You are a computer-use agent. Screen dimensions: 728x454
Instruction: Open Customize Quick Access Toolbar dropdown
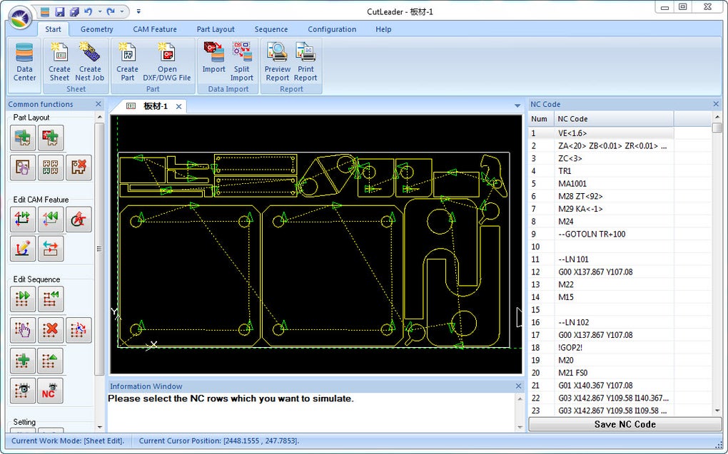coord(138,11)
